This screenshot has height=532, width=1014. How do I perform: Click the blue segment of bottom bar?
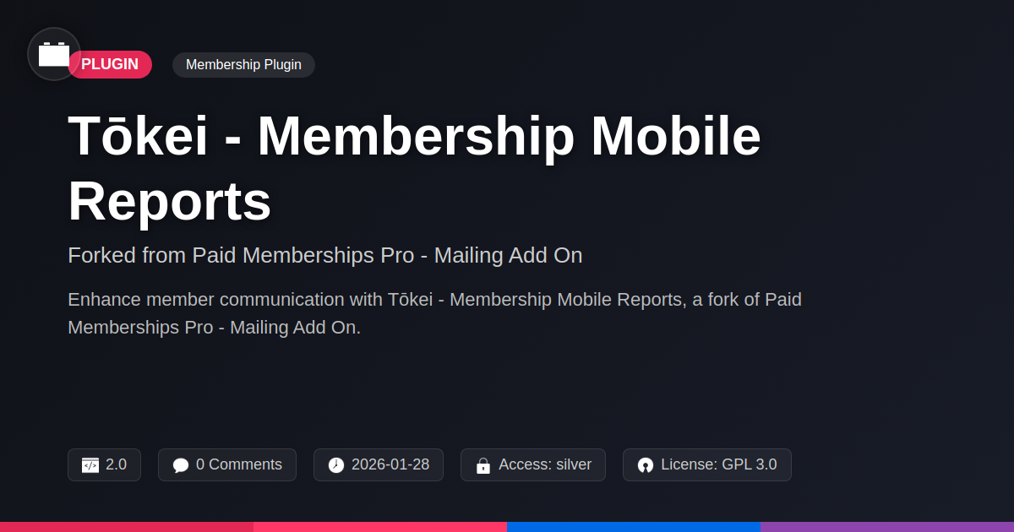coord(634,526)
